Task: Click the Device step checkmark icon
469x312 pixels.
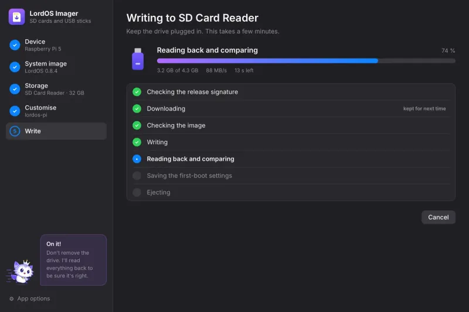Action: click(15, 45)
